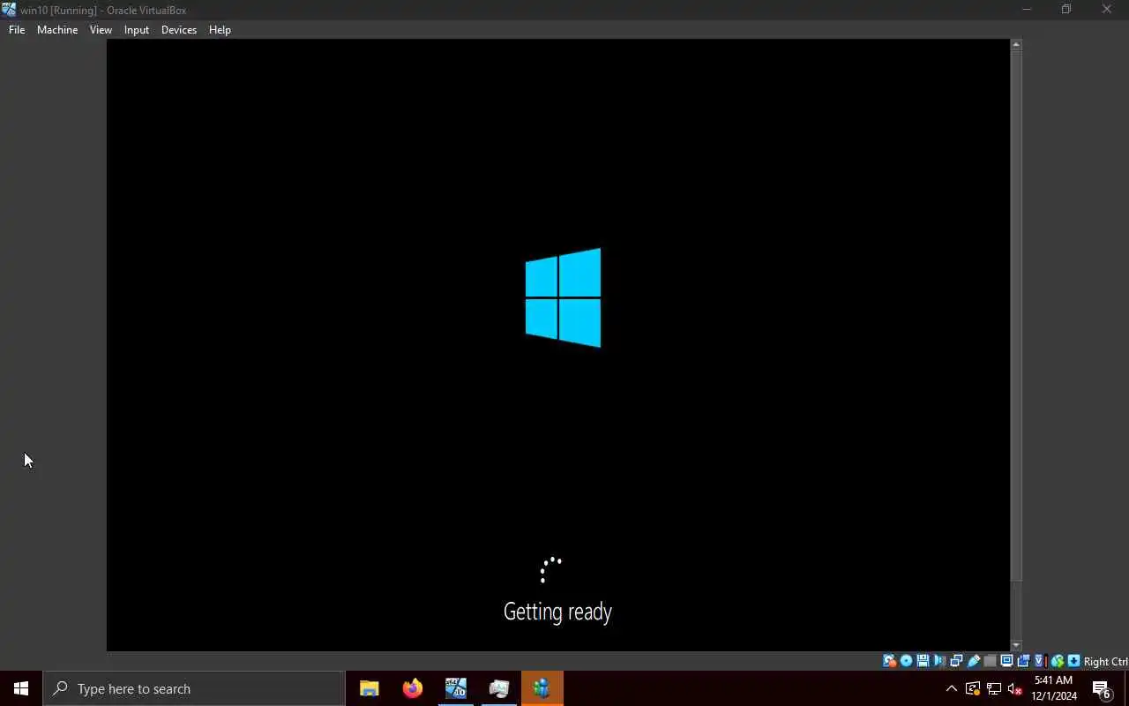Viewport: 1129px width, 706px height.
Task: Open the File menu in VirtualBox
Action: [17, 29]
